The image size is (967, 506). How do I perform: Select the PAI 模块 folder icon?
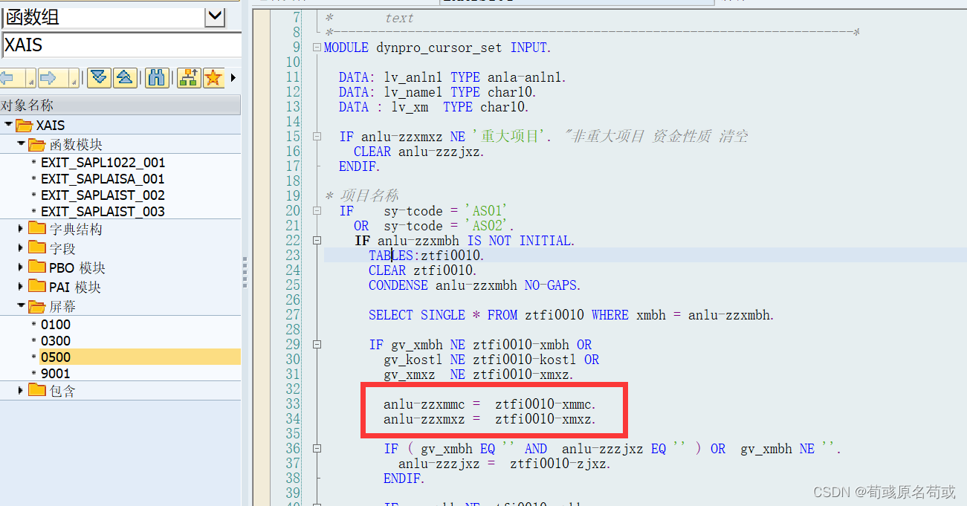pos(37,286)
